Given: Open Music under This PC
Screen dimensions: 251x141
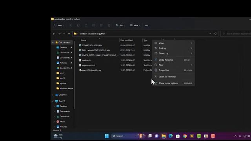Looking at the screenshot, I should pyautogui.click(x=62, y=122).
